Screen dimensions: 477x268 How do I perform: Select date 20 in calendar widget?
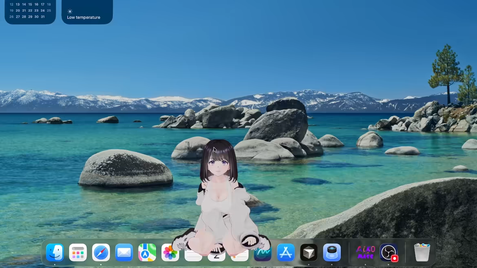point(18,11)
